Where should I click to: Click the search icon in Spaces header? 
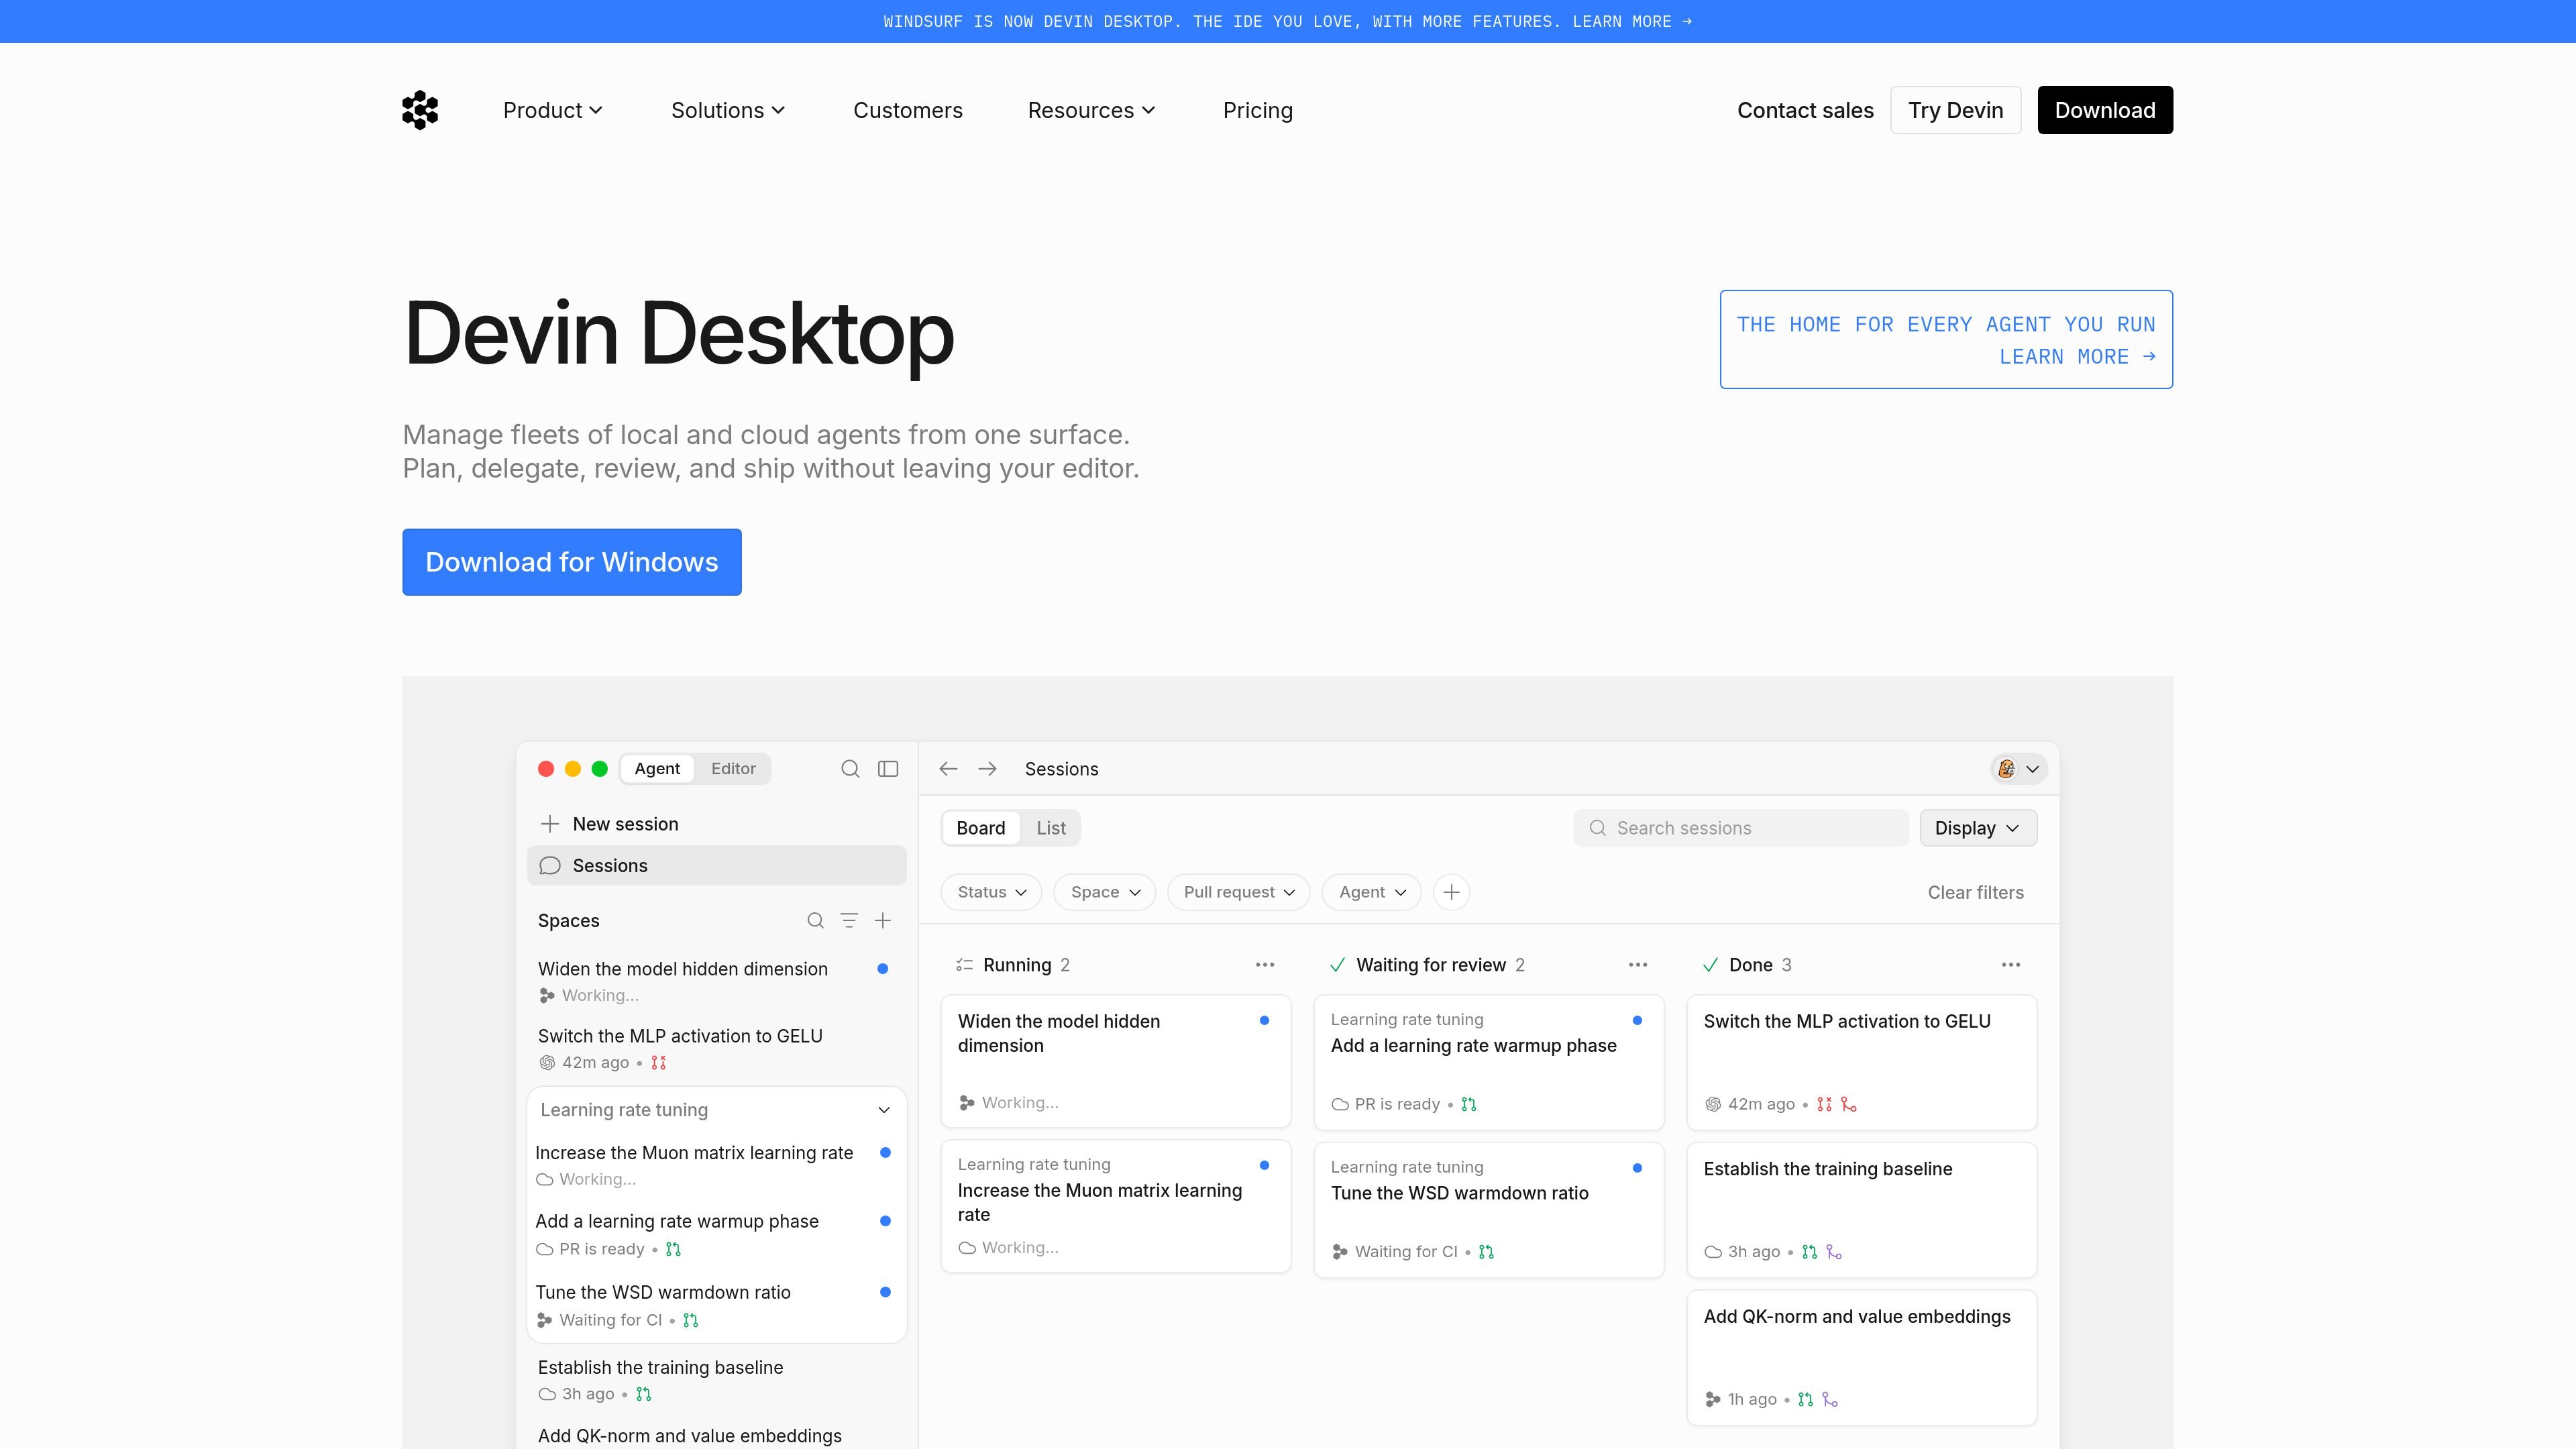pos(816,921)
